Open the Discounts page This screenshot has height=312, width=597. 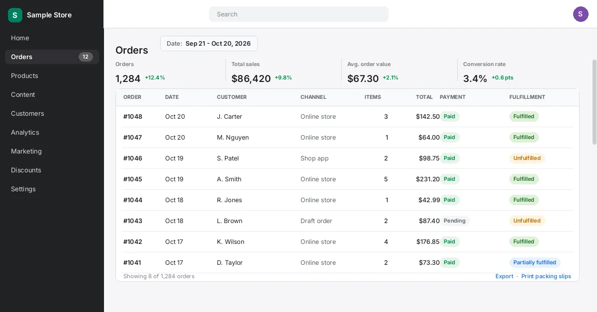[x=52, y=170]
